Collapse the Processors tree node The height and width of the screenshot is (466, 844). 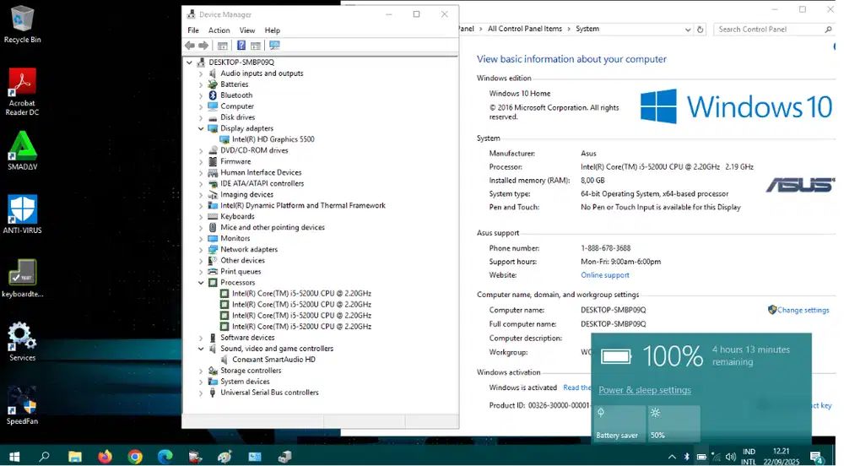point(201,282)
